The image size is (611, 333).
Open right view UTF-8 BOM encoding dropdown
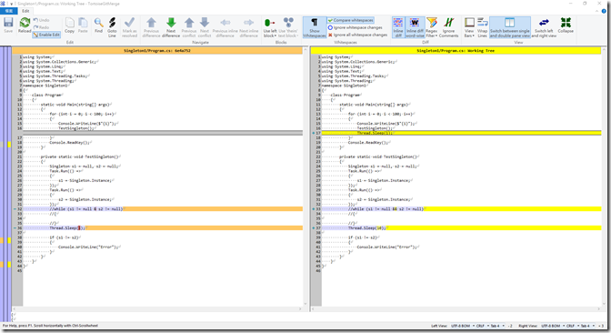pyautogui.click(x=552, y=326)
